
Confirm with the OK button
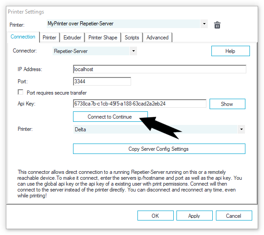[156, 216]
